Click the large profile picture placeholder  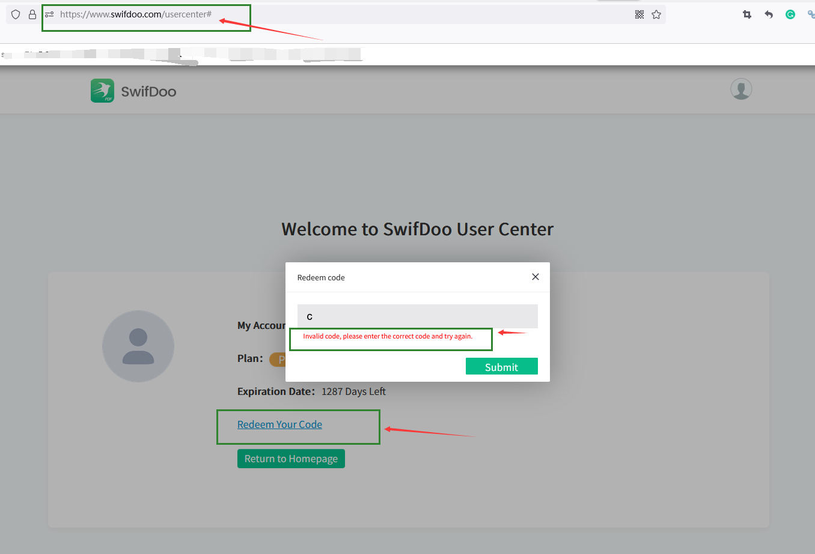tap(138, 346)
